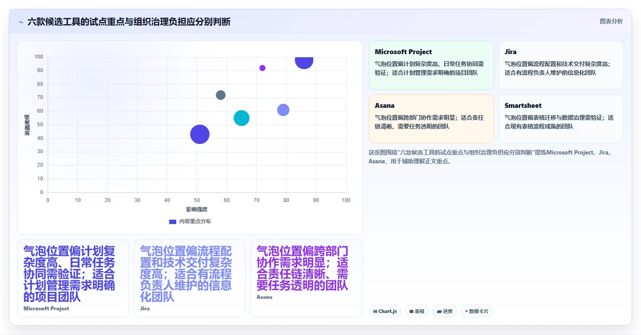The image size is (641, 335).
Task: Click the 数据卡片 tag chip
Action: [476, 311]
